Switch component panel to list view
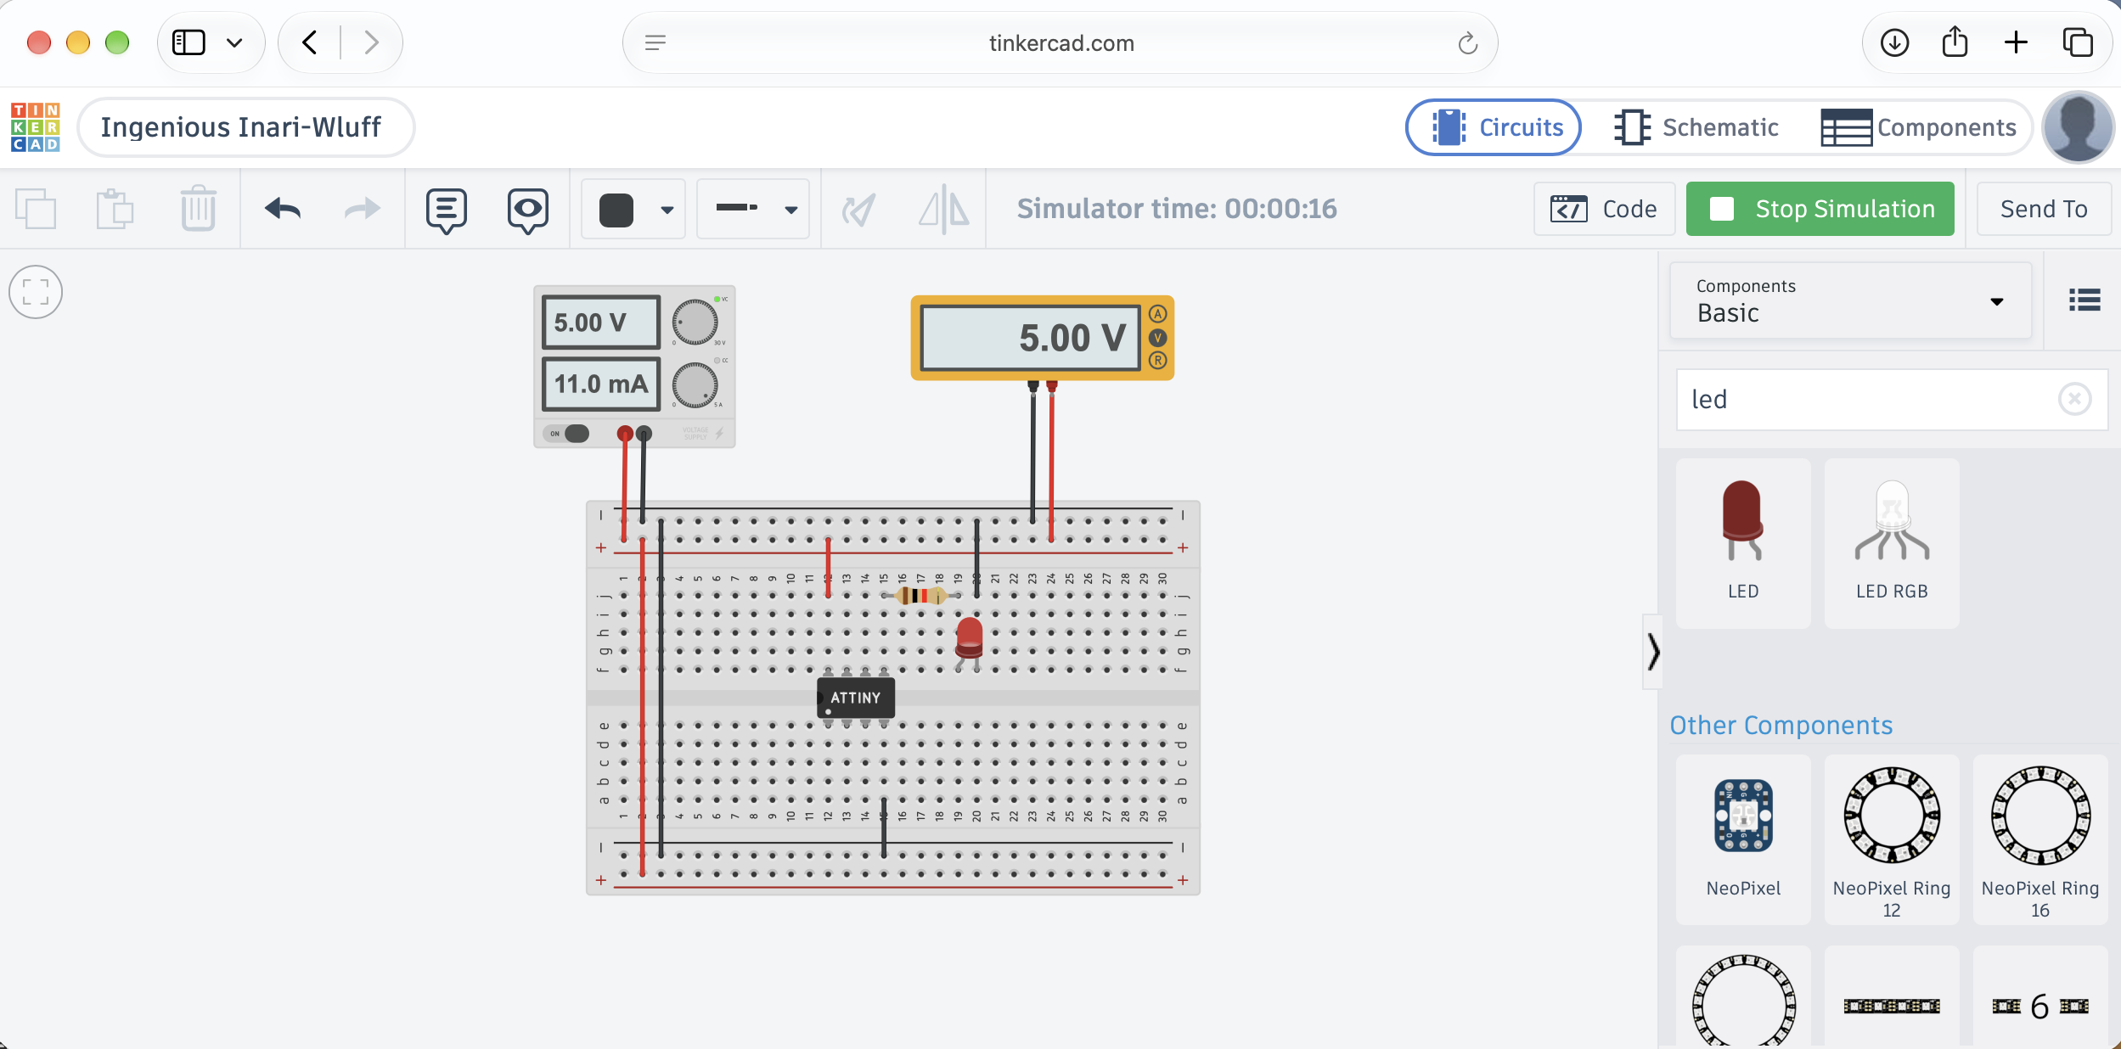The width and height of the screenshot is (2121, 1049). coord(2084,300)
